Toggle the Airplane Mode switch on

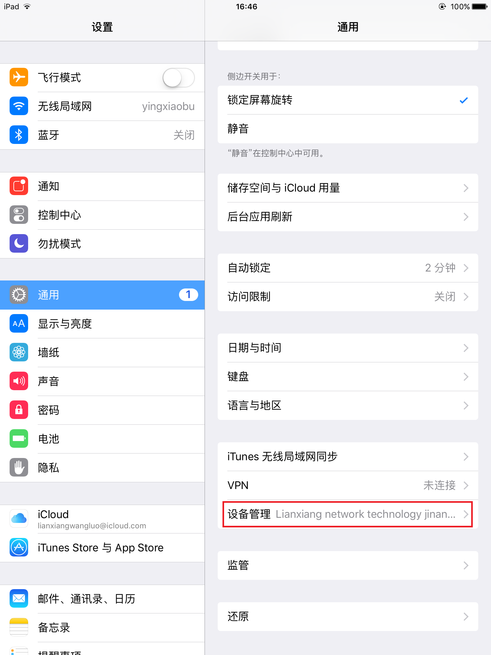click(x=179, y=78)
